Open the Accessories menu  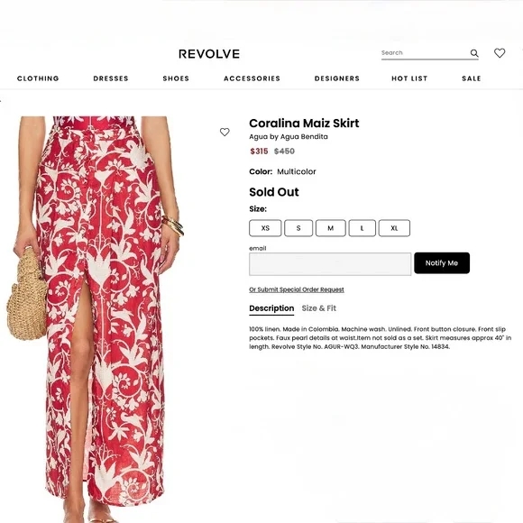pos(252,78)
